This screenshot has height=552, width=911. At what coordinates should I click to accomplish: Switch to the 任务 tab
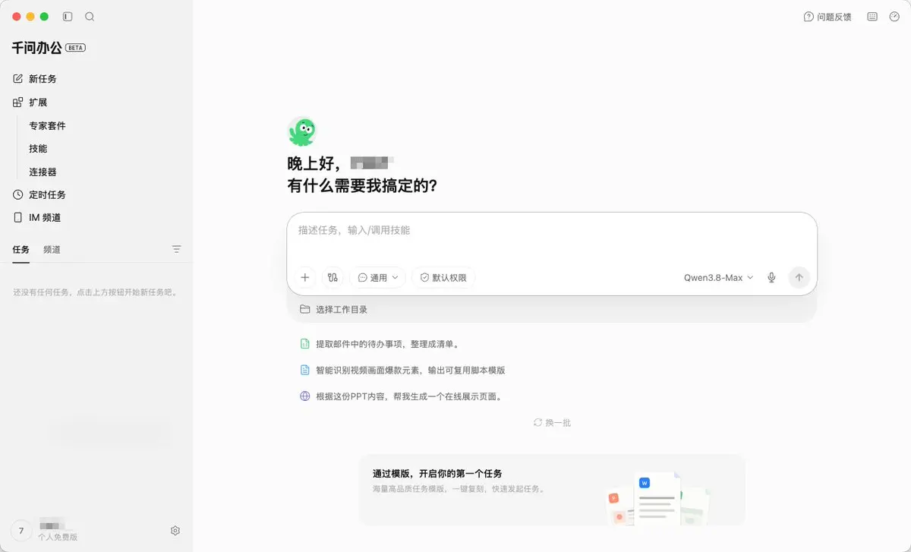(x=21, y=249)
